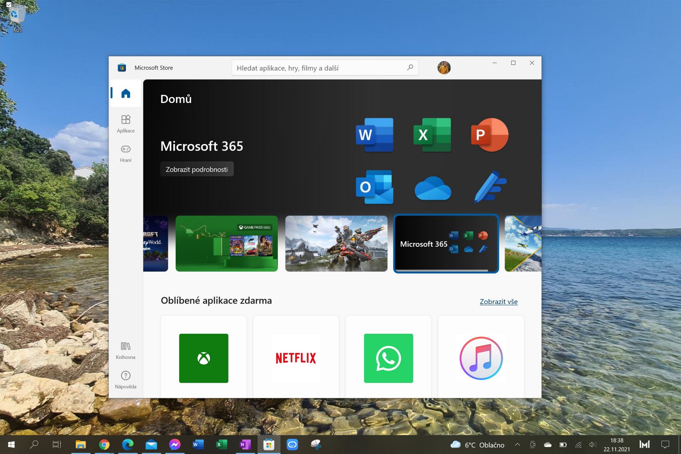681x454 pixels.
Task: Open the user profile avatar
Action: 444,67
